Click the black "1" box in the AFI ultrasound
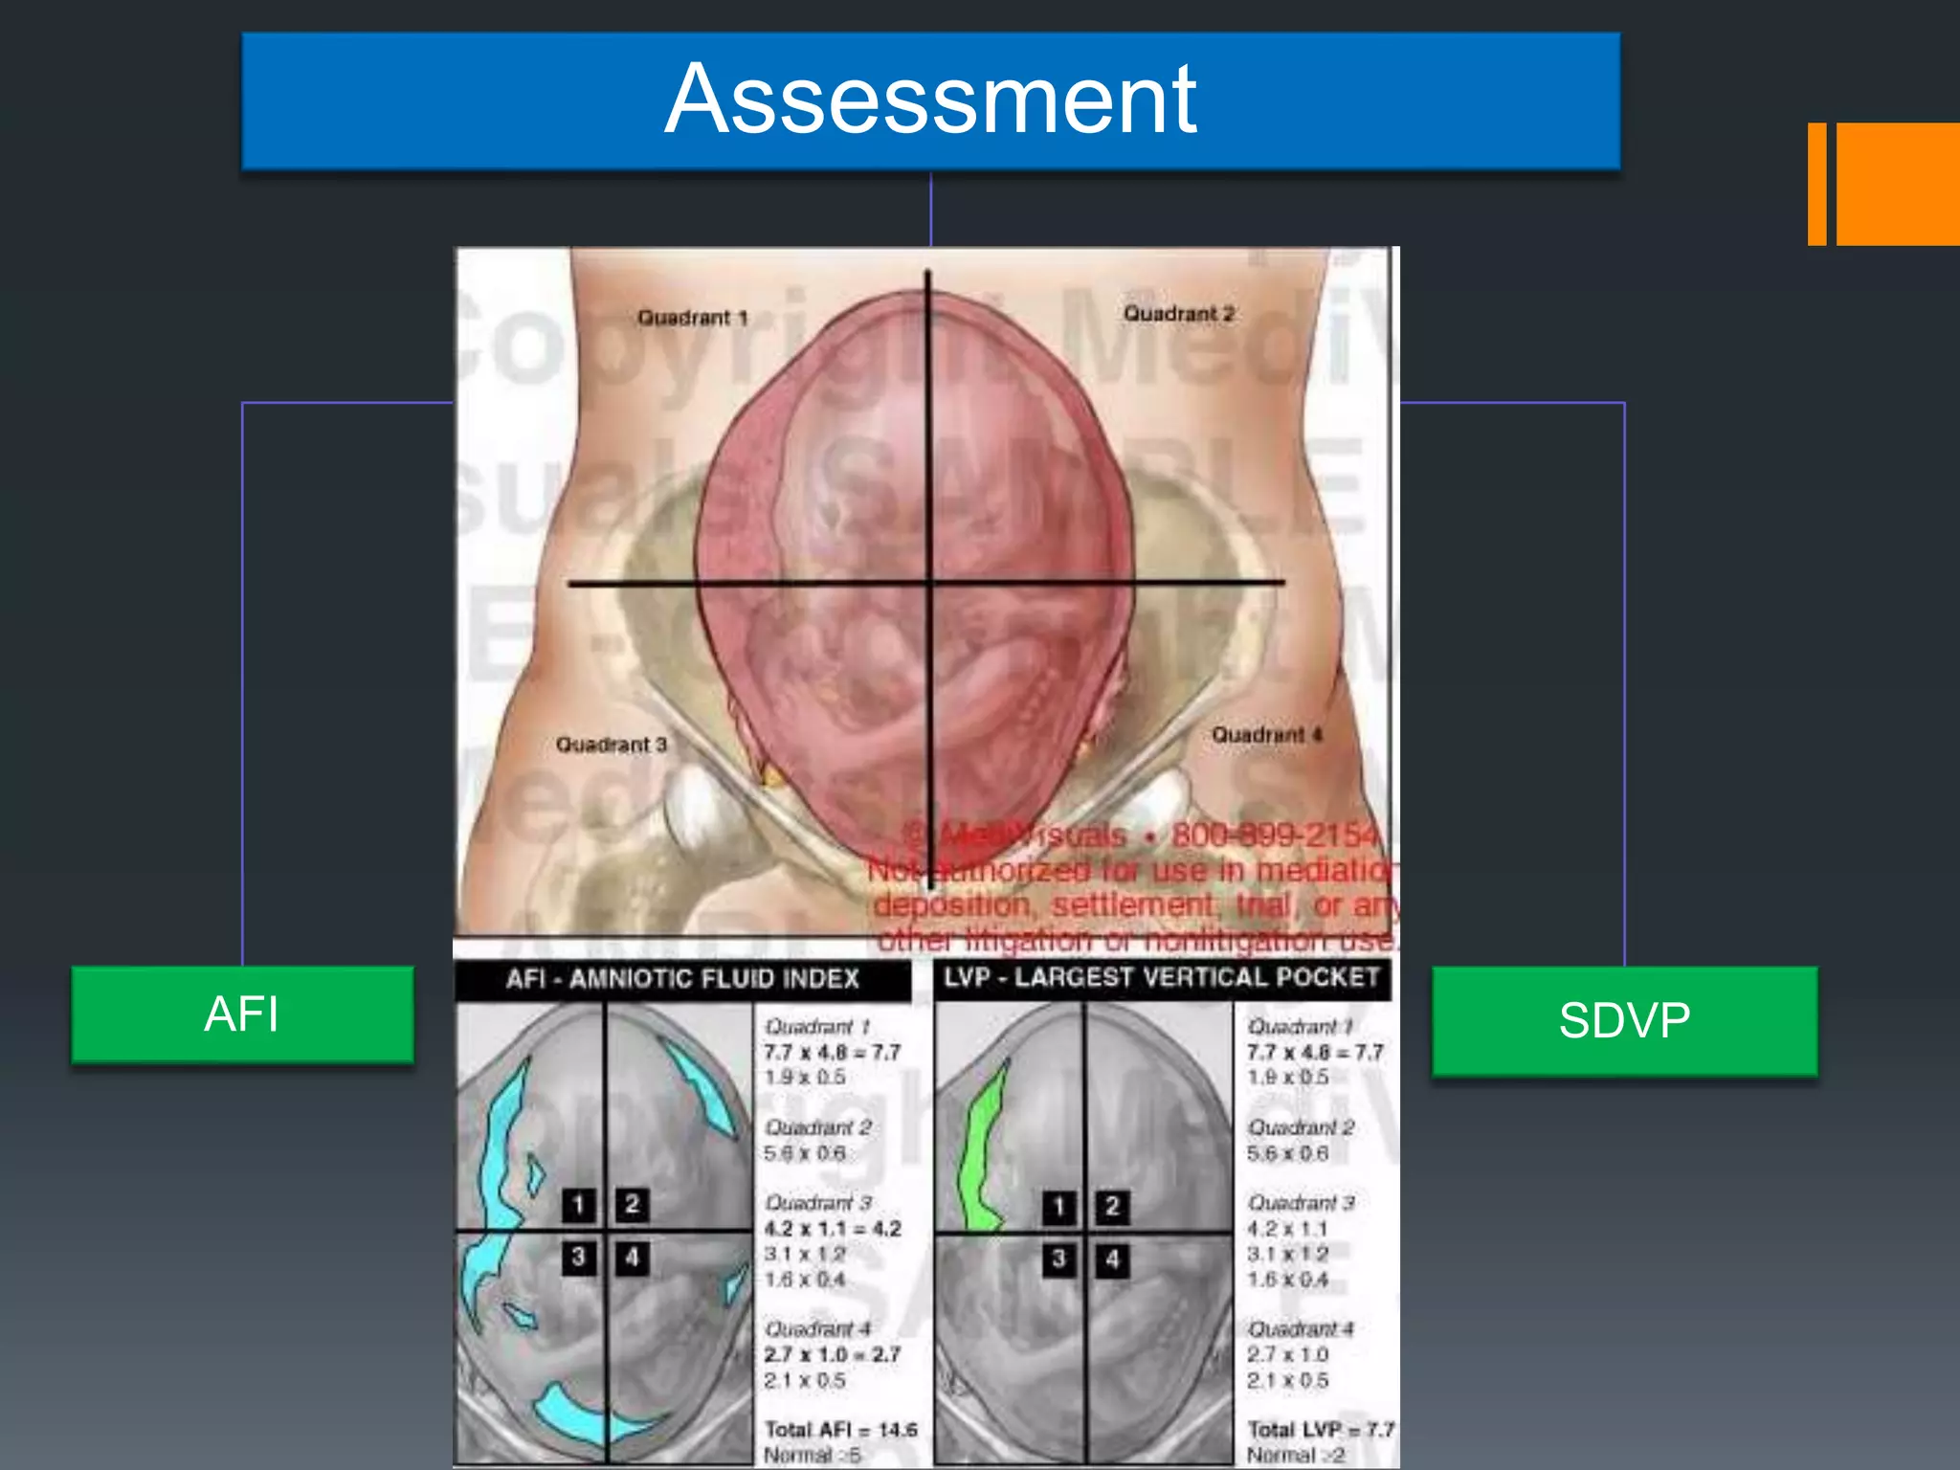1960x1470 pixels. tap(579, 1205)
